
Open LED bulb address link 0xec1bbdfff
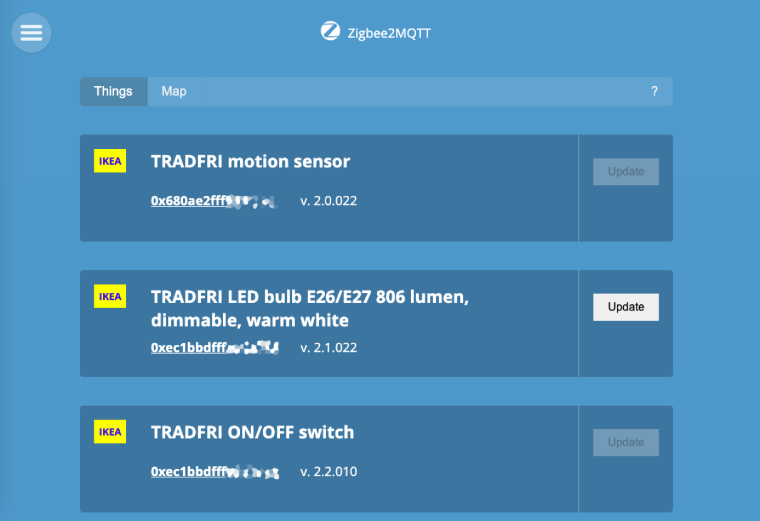tap(215, 348)
